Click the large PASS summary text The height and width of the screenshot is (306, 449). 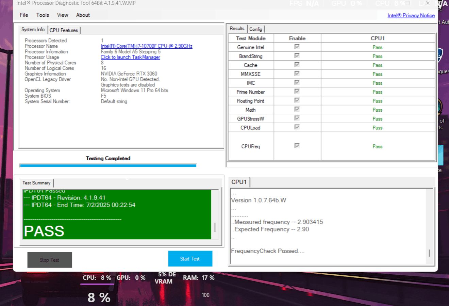click(x=44, y=231)
